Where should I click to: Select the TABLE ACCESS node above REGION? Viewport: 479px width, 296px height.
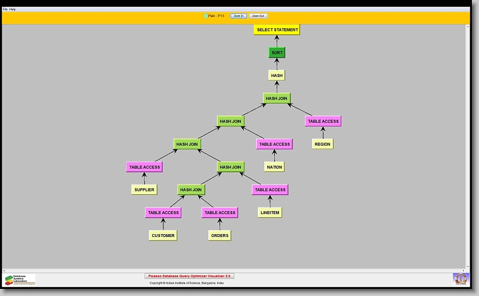pyautogui.click(x=323, y=121)
